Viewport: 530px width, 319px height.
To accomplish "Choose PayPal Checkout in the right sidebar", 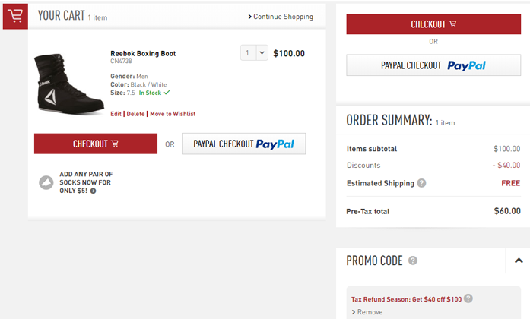I will pyautogui.click(x=433, y=65).
